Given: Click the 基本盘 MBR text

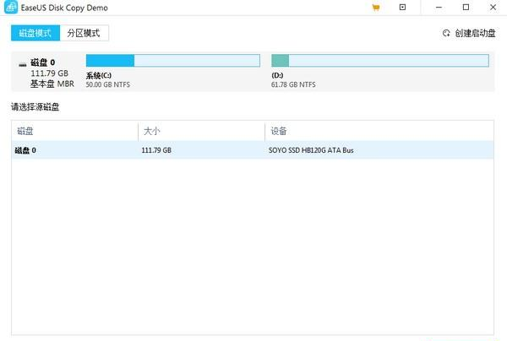Looking at the screenshot, I should pos(52,84).
